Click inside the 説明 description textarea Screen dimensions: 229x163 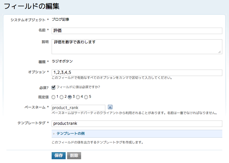(x=137, y=47)
